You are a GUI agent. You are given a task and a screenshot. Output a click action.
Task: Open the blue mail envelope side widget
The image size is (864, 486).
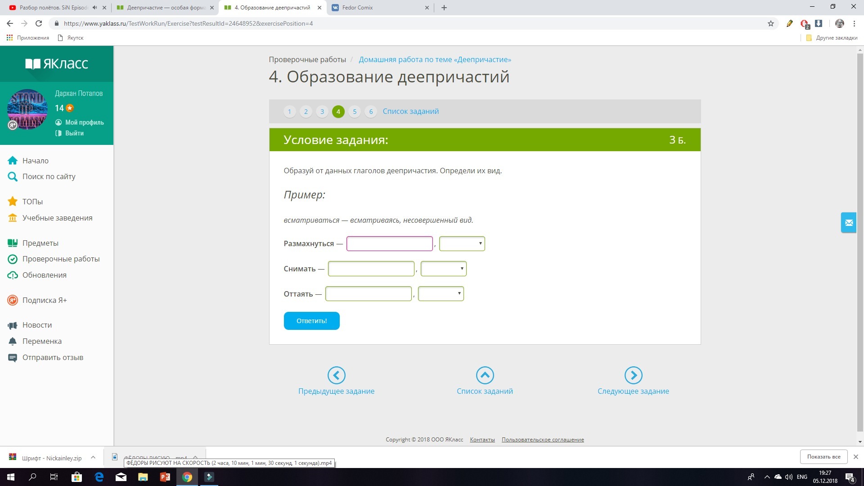pyautogui.click(x=849, y=223)
